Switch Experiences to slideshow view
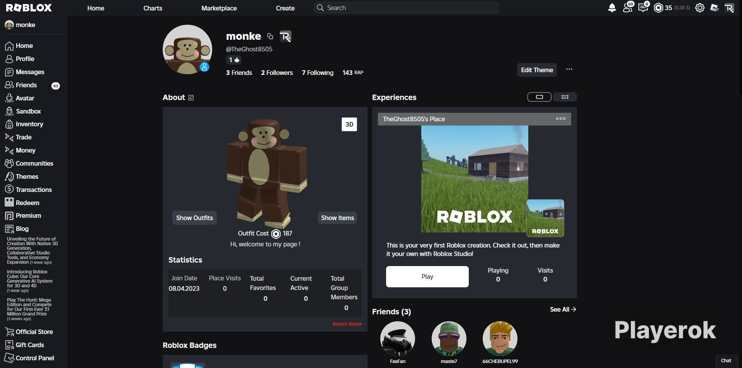The height and width of the screenshot is (368, 742). 539,97
